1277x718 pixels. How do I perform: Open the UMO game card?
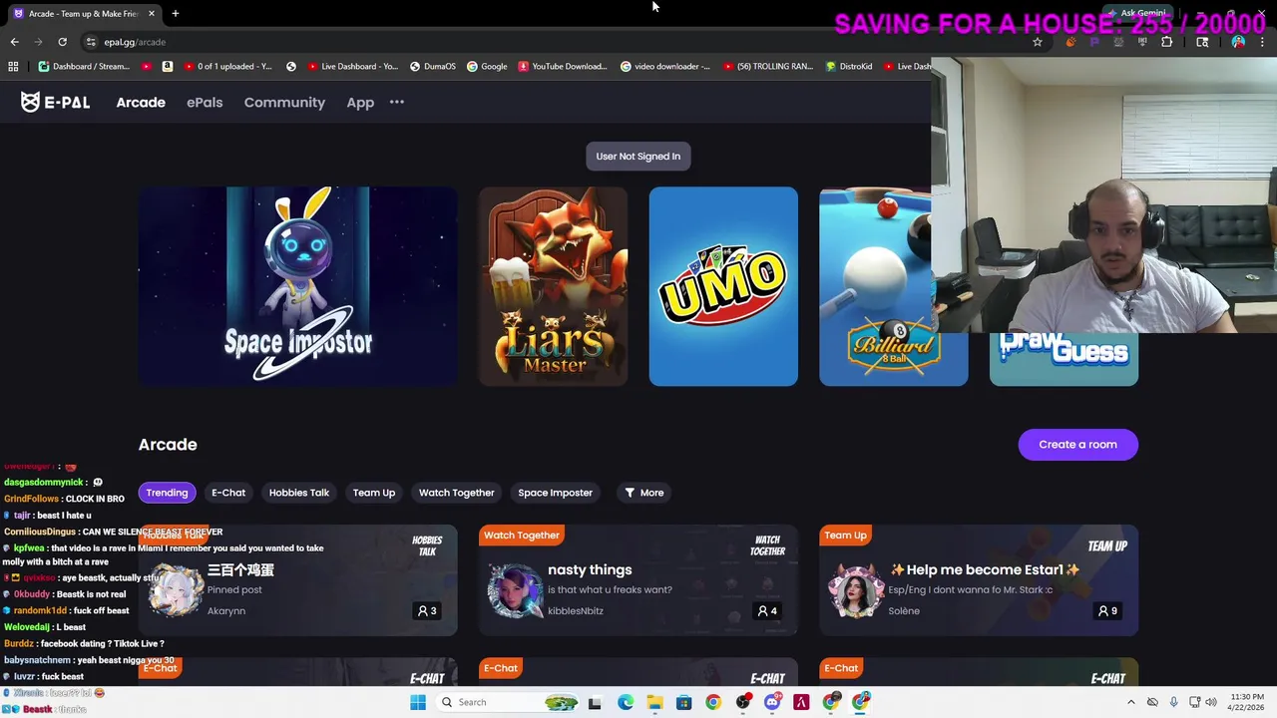coord(723,286)
